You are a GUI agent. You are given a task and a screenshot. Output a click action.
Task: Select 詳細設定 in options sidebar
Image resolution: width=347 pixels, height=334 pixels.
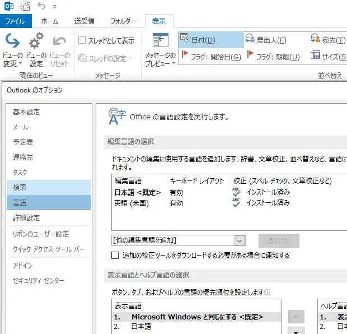[26, 217]
